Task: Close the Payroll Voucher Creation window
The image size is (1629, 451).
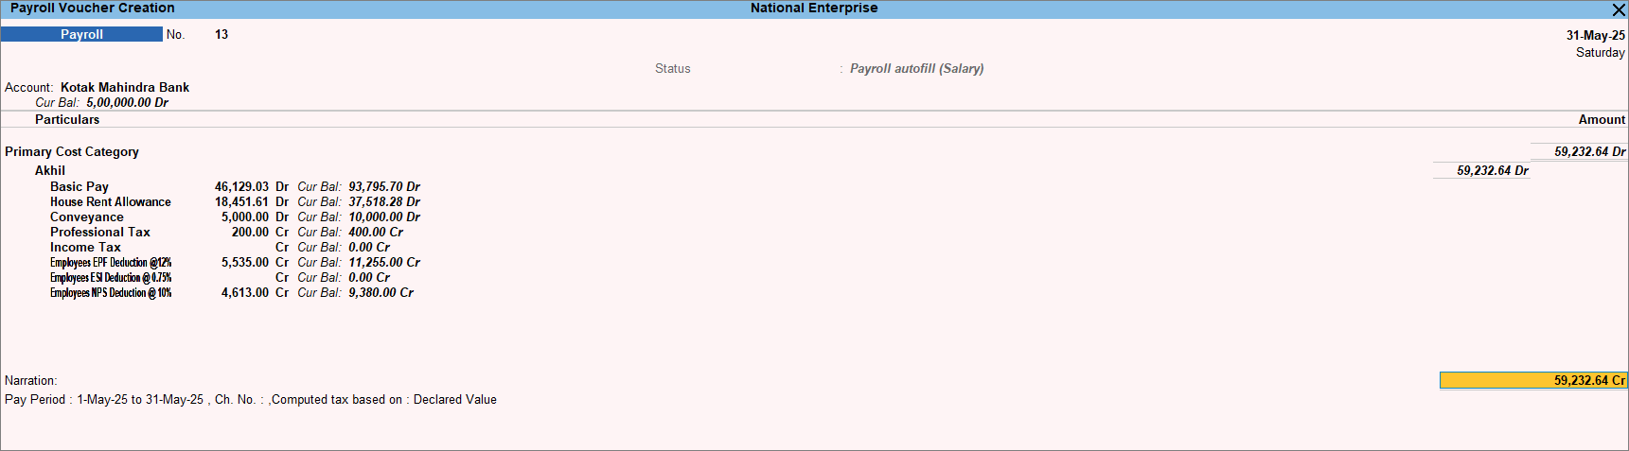Action: 1618,9
